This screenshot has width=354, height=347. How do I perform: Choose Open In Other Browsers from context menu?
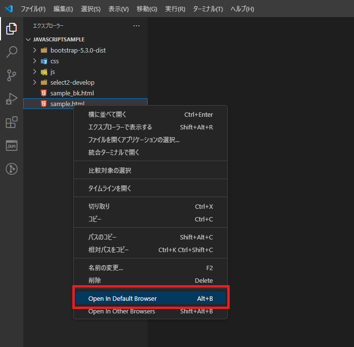pyautogui.click(x=121, y=311)
